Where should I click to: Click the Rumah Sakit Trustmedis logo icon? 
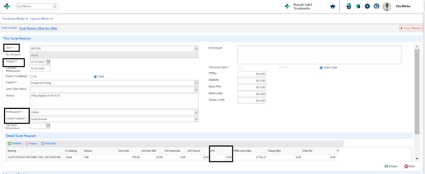tap(287, 6)
